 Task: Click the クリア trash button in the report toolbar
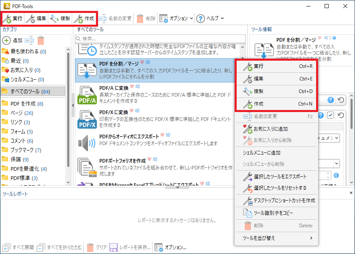[x=97, y=248]
